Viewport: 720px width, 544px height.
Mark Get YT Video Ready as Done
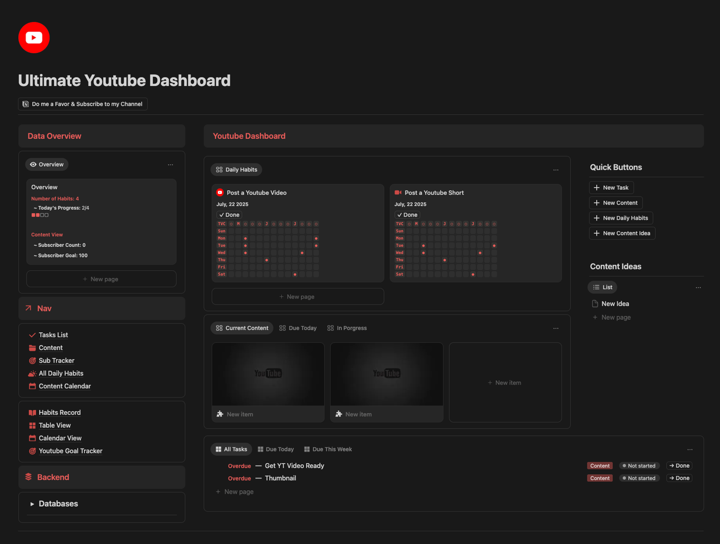pyautogui.click(x=679, y=466)
